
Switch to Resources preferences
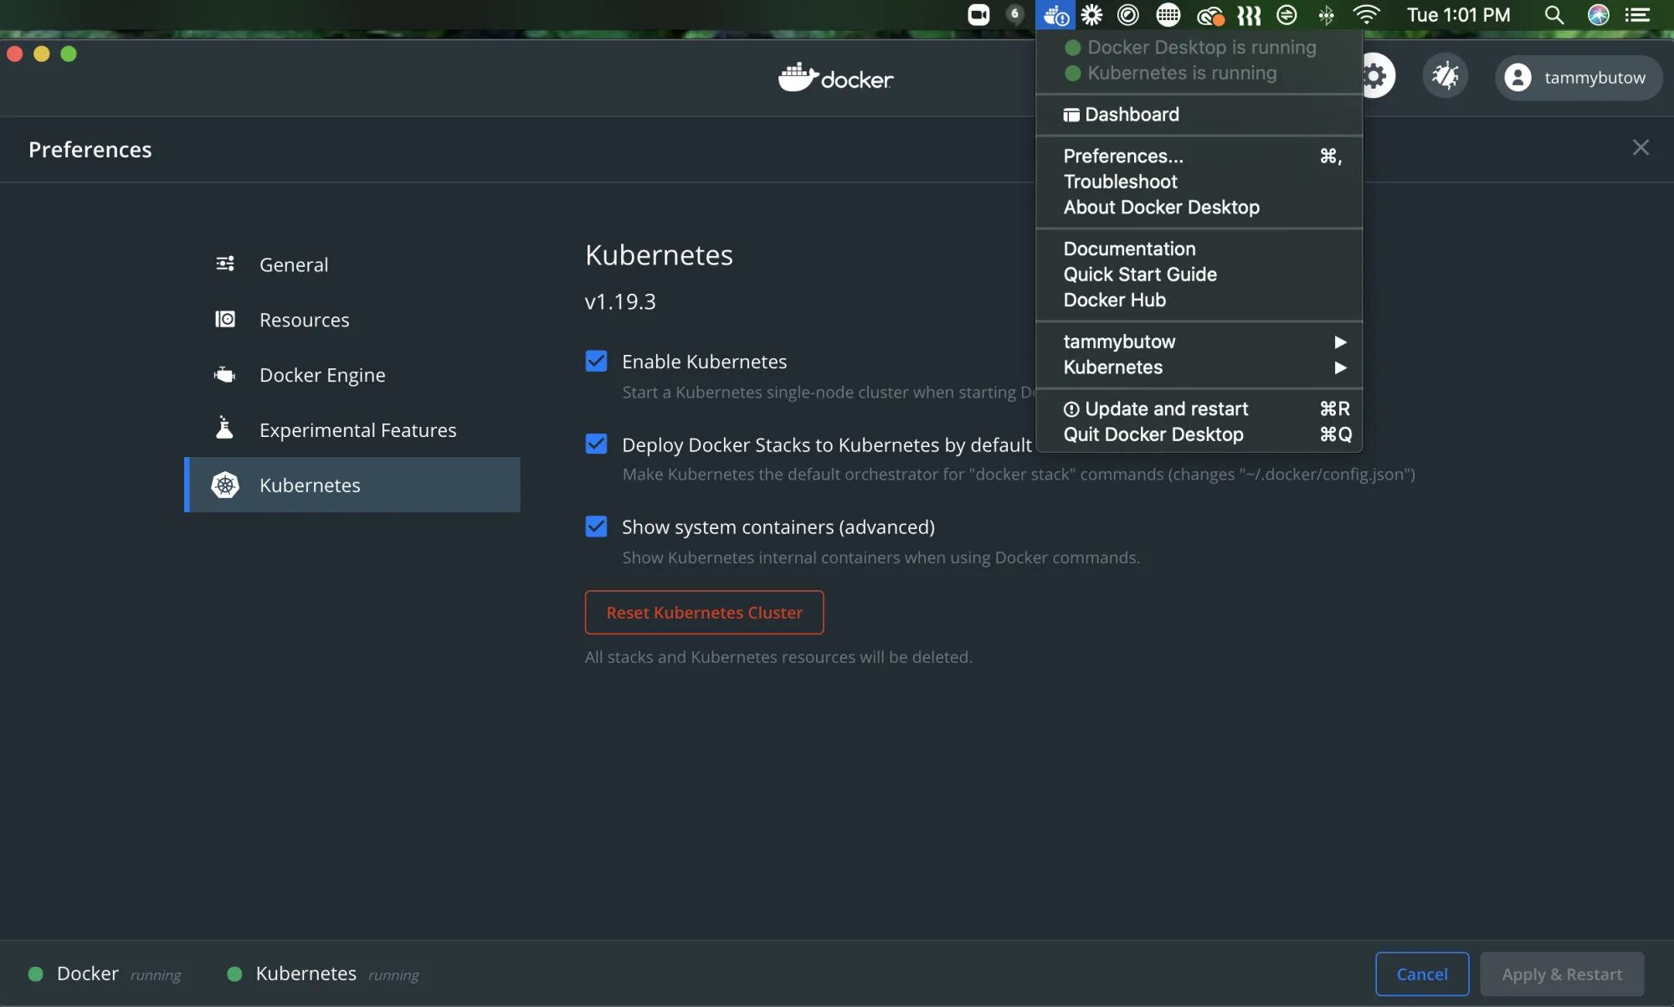352,319
